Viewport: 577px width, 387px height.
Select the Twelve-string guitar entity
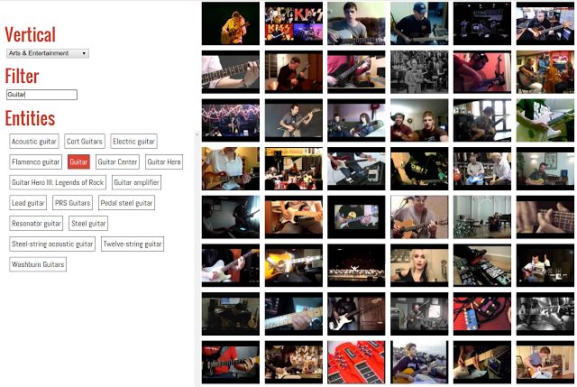tap(133, 244)
